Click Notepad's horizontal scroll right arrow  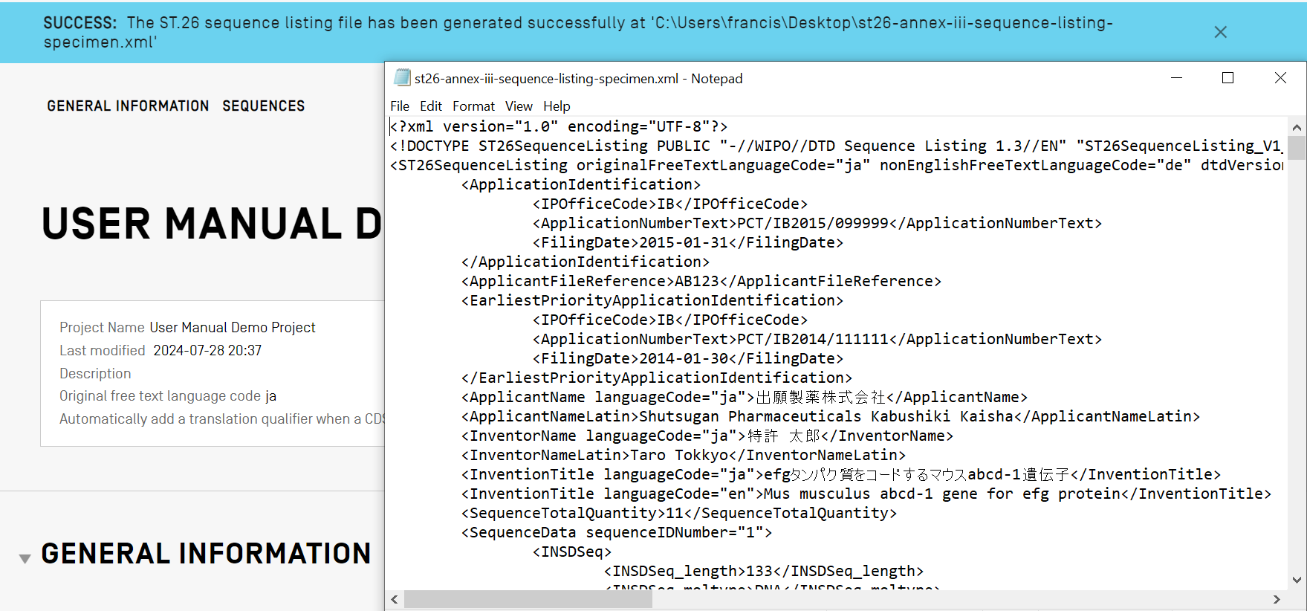coord(1277,599)
